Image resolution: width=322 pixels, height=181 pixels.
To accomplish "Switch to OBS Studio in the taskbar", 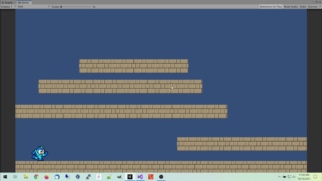I will coord(161,177).
